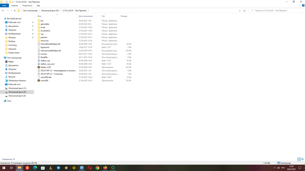Refresh the current folder view
Image resolution: width=305 pixels, height=171 pixels.
click(244, 11)
